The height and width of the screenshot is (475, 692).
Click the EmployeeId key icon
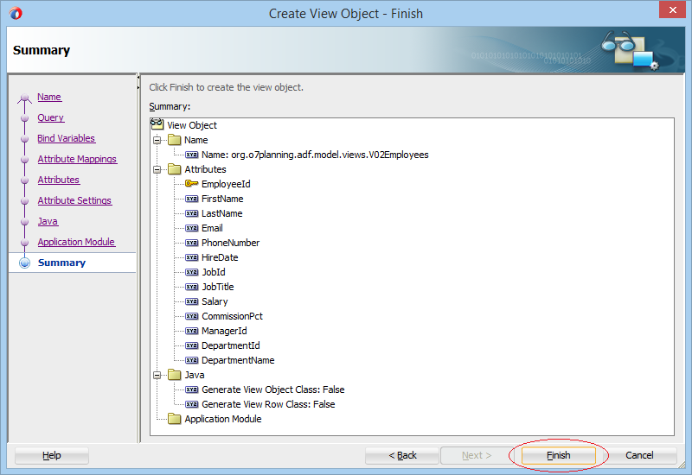(191, 184)
